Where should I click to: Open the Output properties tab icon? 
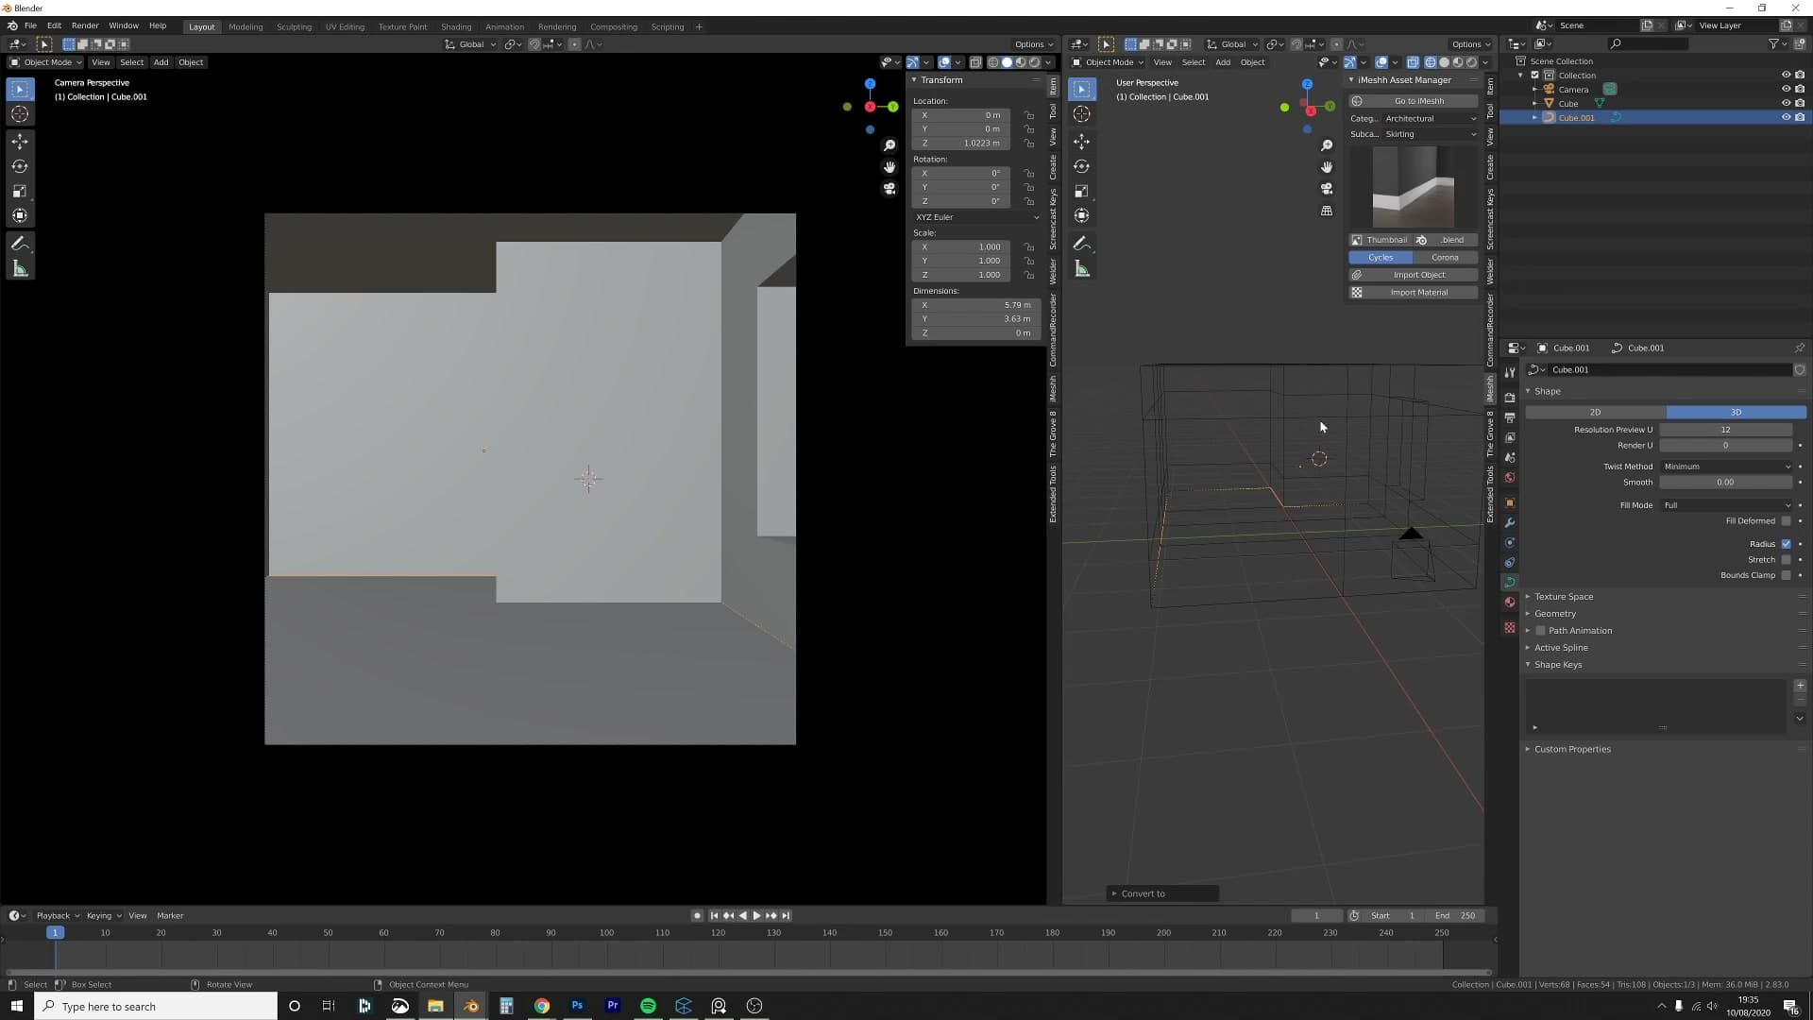(x=1510, y=417)
